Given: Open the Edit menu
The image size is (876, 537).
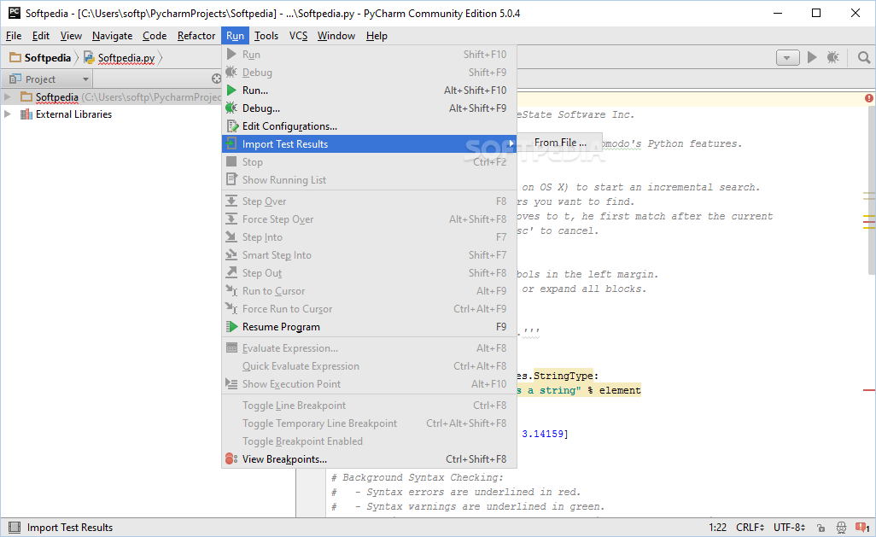Looking at the screenshot, I should 41,36.
